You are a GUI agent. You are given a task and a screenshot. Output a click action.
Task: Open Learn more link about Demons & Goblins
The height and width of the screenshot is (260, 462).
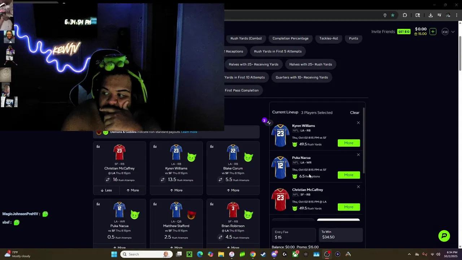coord(189,132)
